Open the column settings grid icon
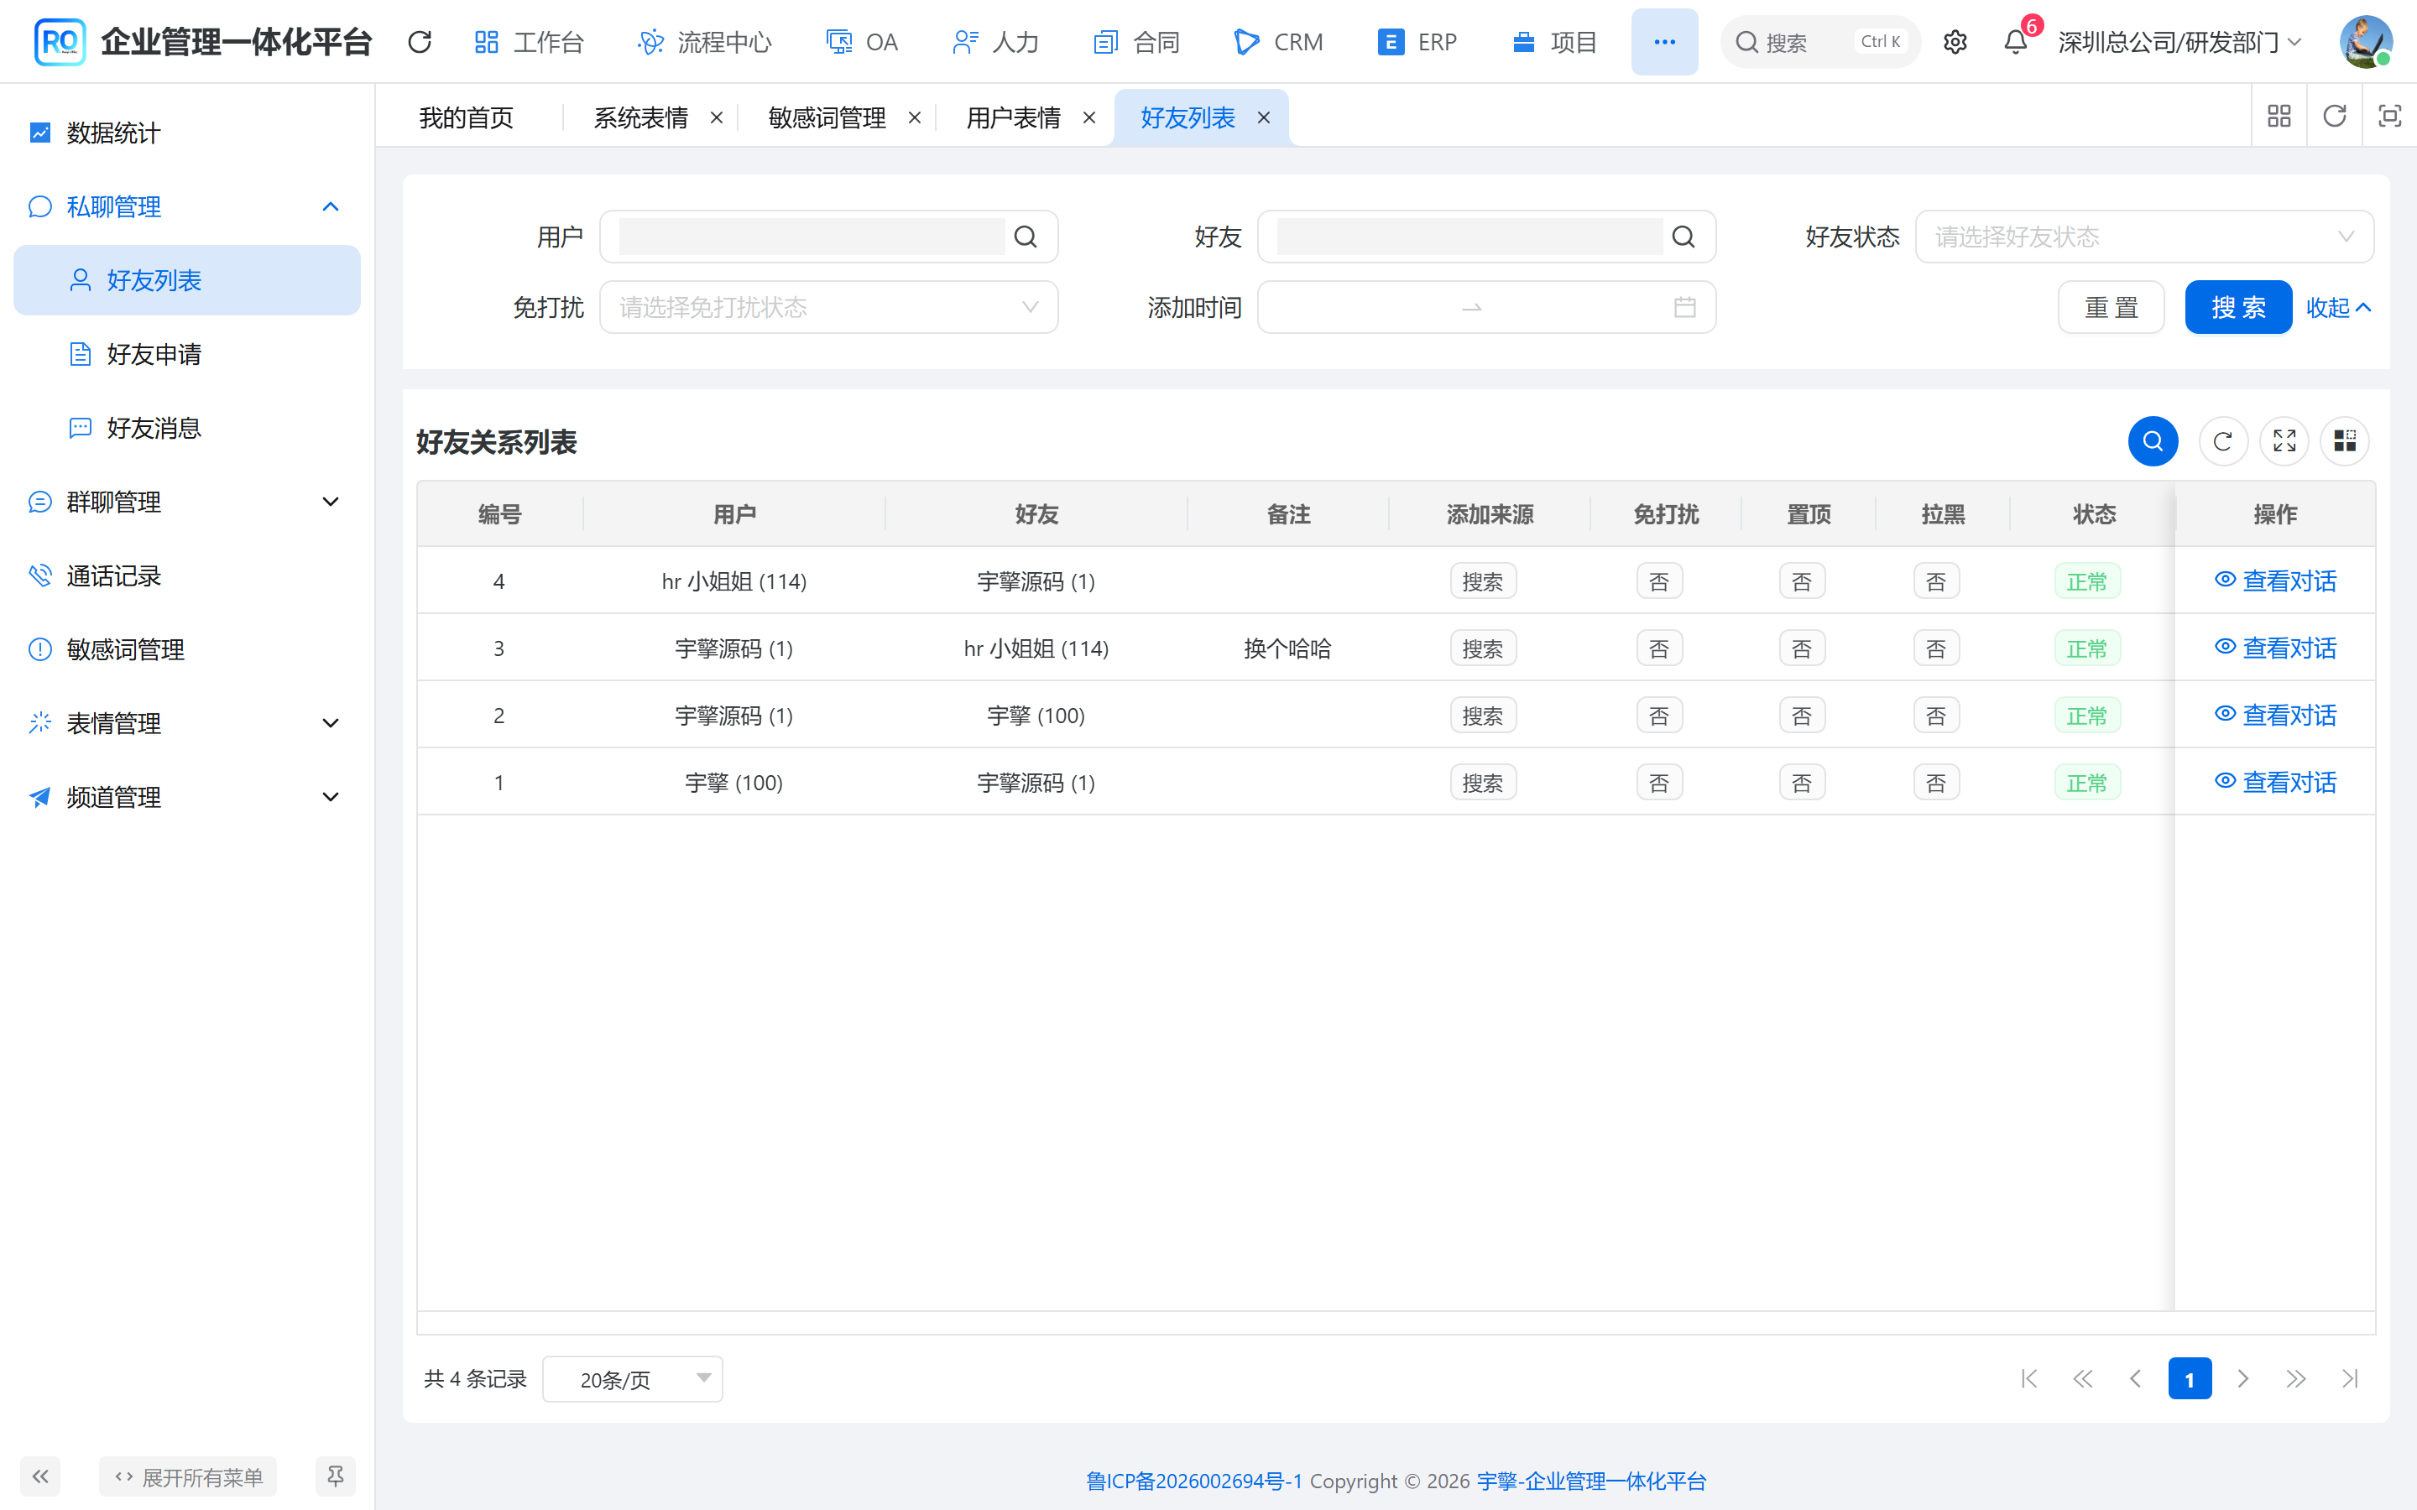This screenshot has width=2417, height=1510. click(x=2345, y=441)
